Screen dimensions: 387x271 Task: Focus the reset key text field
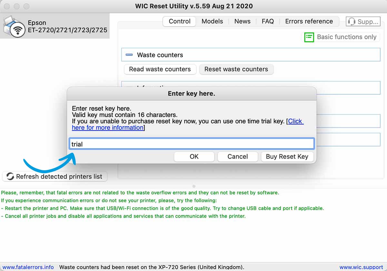(192, 144)
